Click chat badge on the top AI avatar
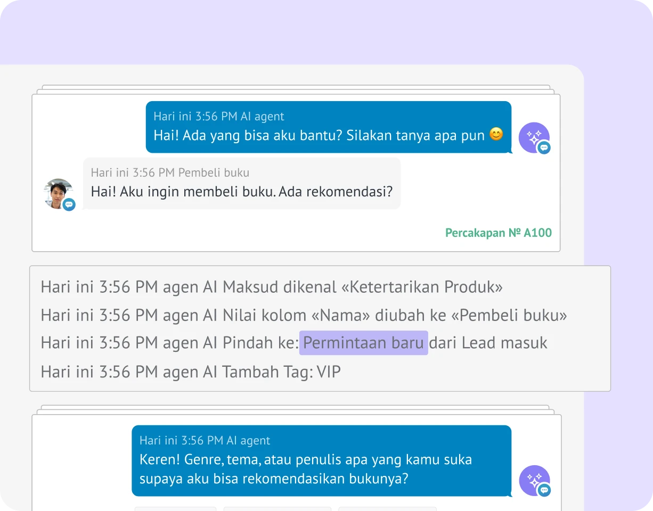 (544, 148)
